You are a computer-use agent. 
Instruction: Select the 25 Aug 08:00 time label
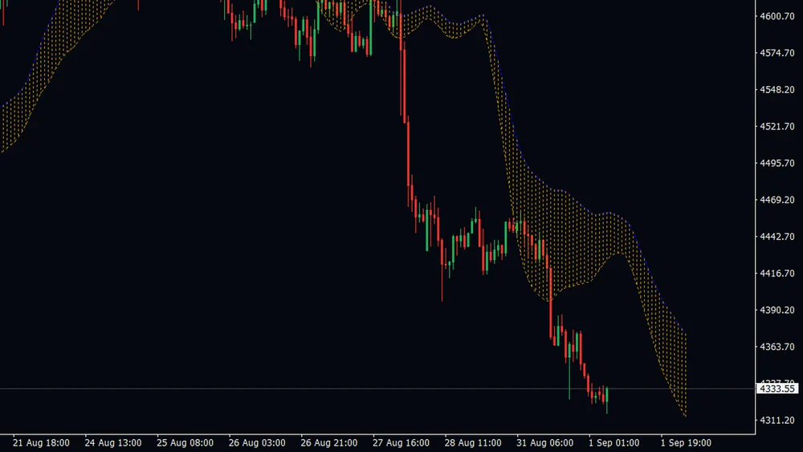(x=185, y=443)
